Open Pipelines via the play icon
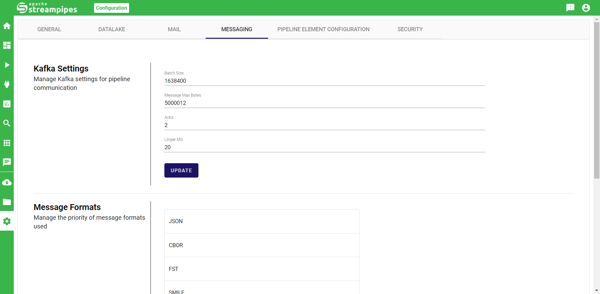This screenshot has height=294, width=600. point(7,65)
